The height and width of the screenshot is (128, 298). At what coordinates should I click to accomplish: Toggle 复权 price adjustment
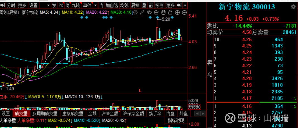(x=135, y=5)
